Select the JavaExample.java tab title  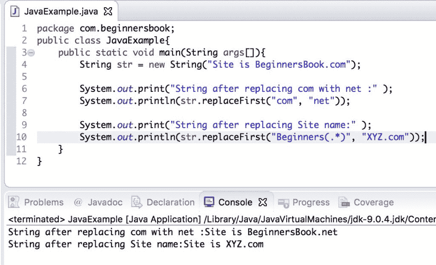(62, 11)
